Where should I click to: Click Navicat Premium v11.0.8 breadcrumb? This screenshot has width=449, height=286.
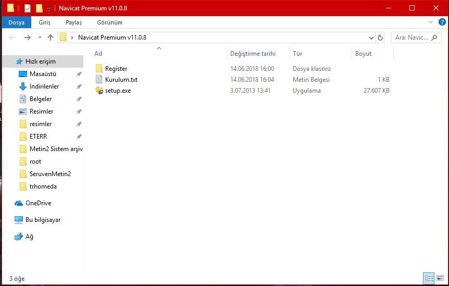[113, 38]
